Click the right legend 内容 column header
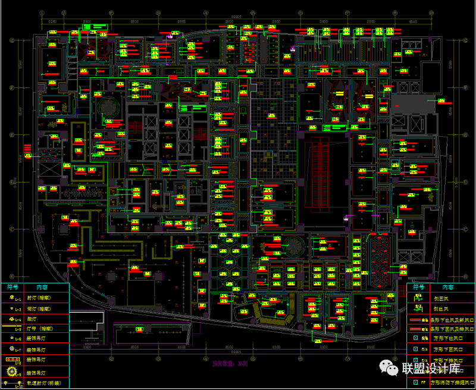 tap(447, 287)
